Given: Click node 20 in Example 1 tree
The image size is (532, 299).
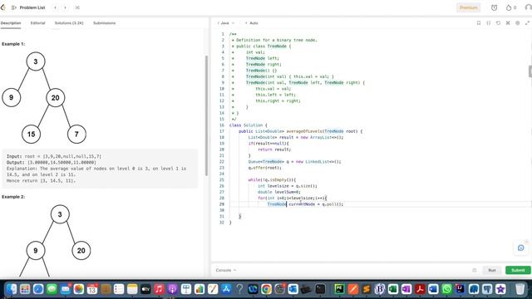Looking at the screenshot, I should pyautogui.click(x=56, y=98).
